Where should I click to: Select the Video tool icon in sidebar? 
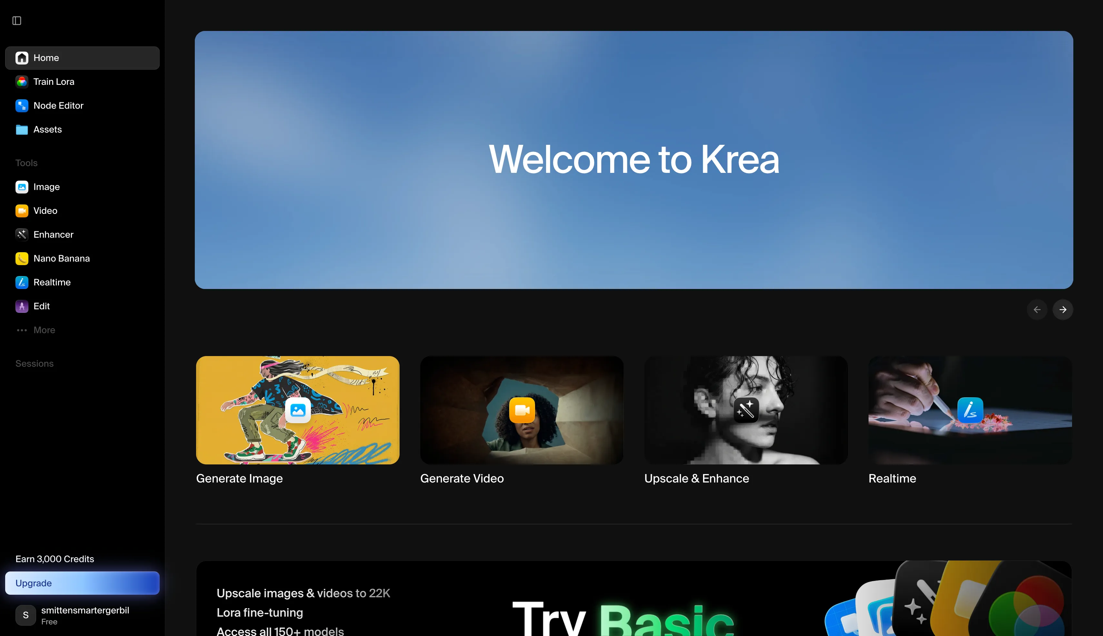pyautogui.click(x=22, y=211)
